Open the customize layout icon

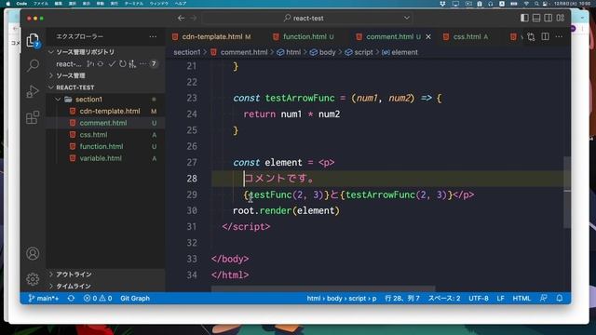tap(561, 18)
